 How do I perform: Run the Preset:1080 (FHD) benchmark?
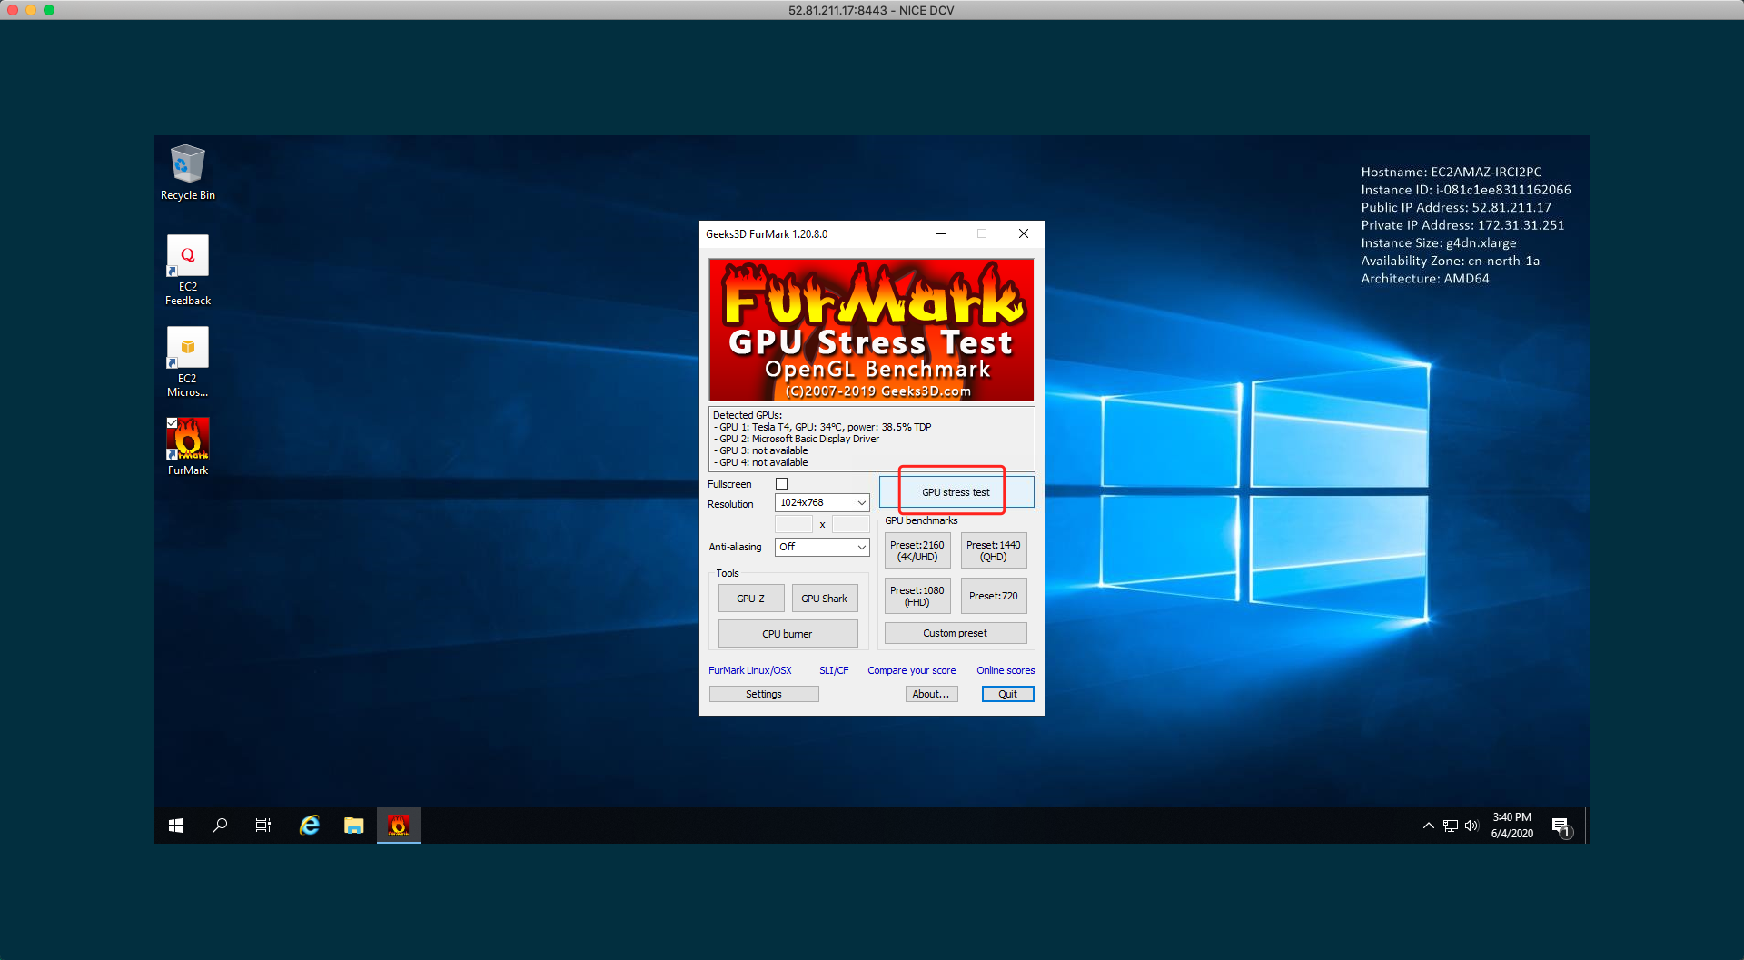917,596
